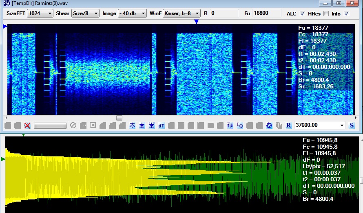Image resolution: width=363 pixels, height=213 pixels.
Task: Click the square-in-square frame icon
Action: [x=93, y=125]
